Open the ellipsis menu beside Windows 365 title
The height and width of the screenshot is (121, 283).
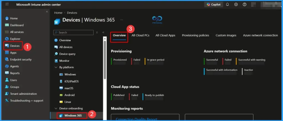click(x=122, y=20)
